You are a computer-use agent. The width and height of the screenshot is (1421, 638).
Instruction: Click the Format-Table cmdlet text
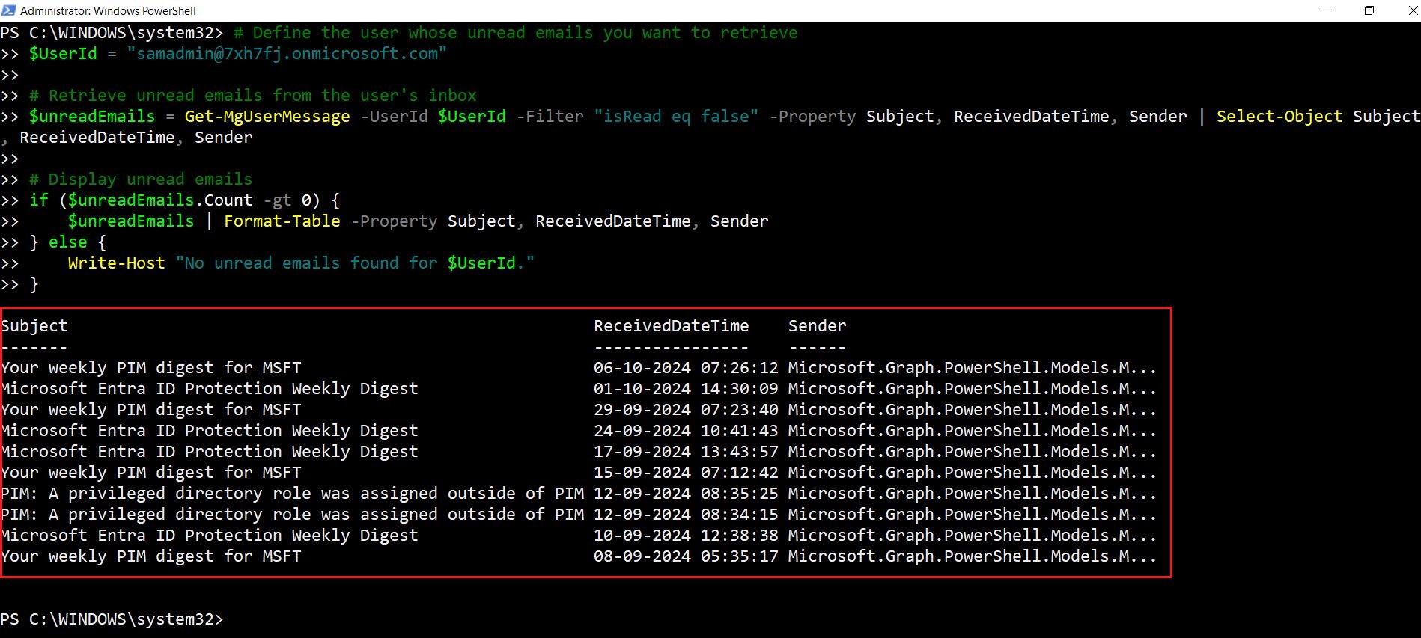[x=282, y=221]
